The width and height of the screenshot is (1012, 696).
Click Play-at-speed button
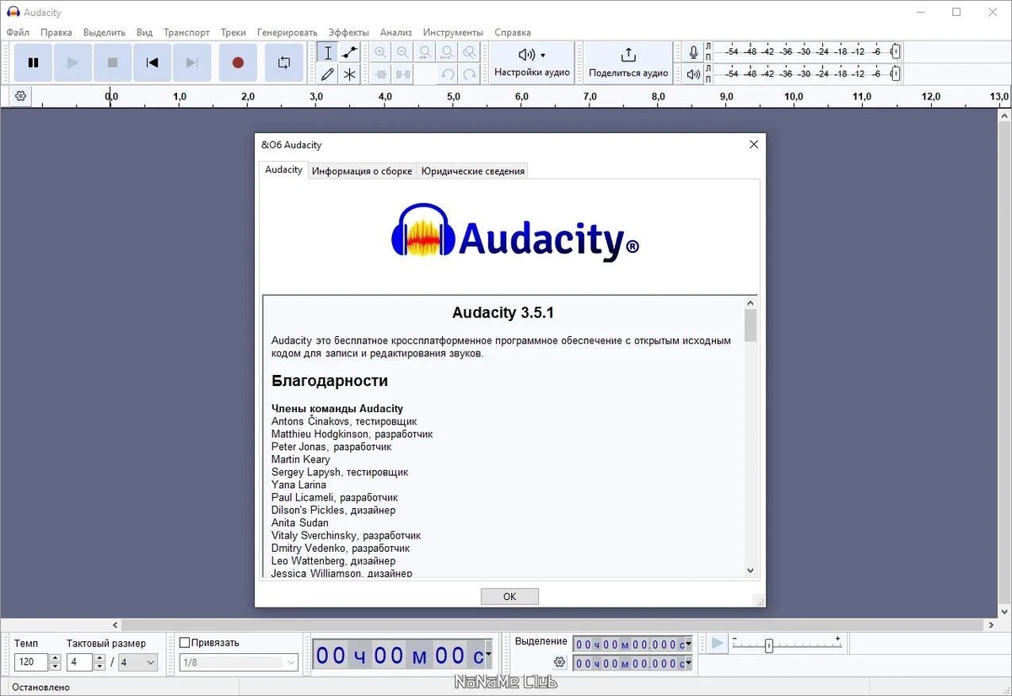[717, 644]
